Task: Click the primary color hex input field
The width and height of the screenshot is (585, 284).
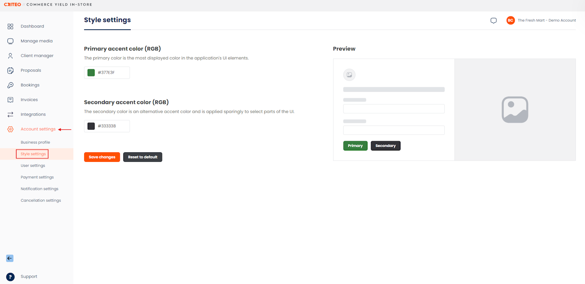Action: [x=112, y=73]
